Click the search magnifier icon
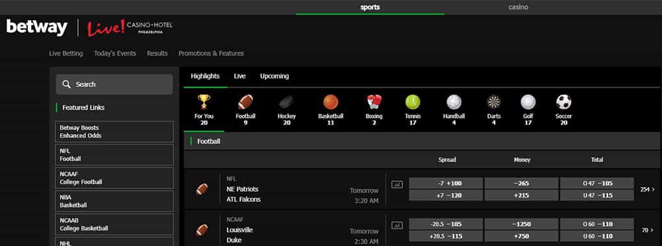The width and height of the screenshot is (662, 246). [x=66, y=84]
